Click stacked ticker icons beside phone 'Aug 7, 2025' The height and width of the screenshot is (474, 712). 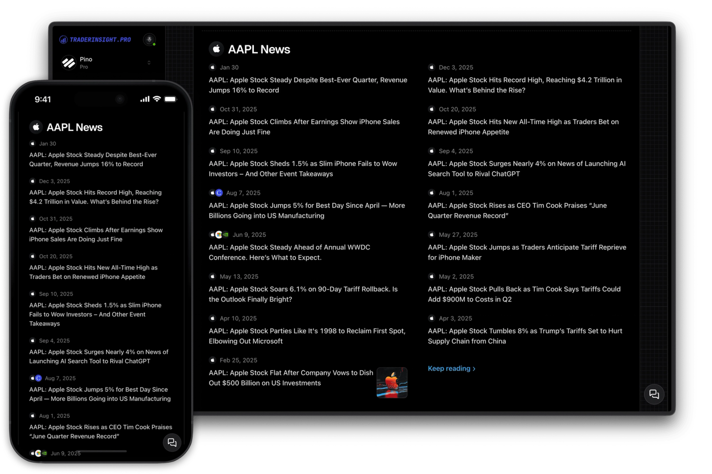(36, 378)
